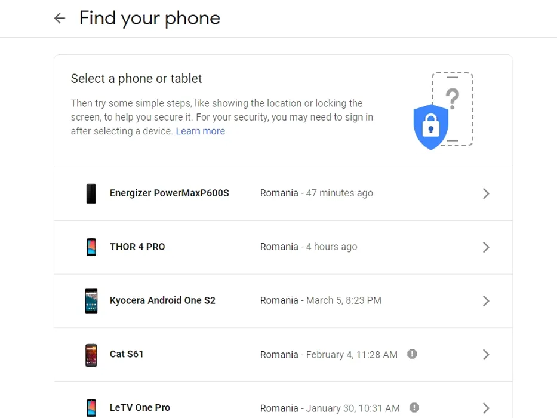Open LeTV One Pro via right chevron

pos(486,408)
